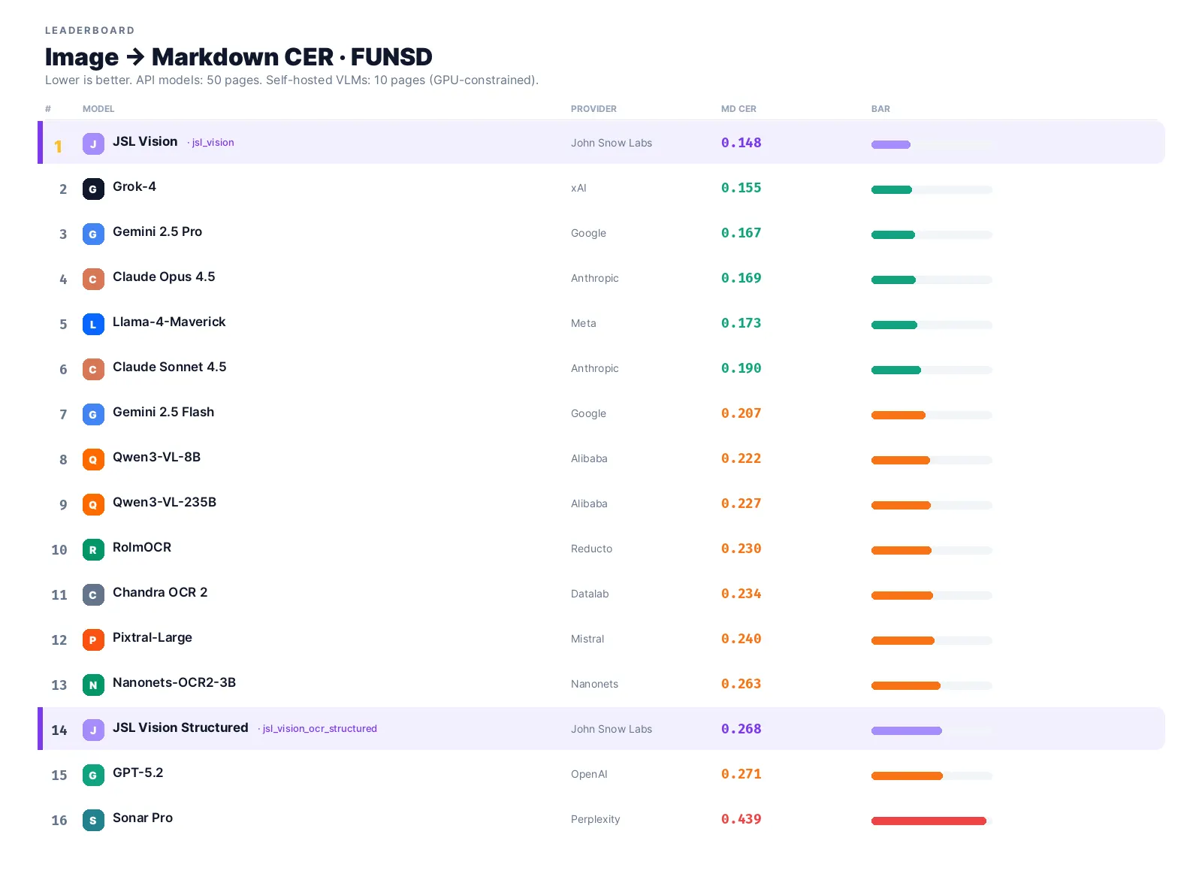The height and width of the screenshot is (883, 1202).
Task: Click the Meta provider label
Action: coord(584,323)
